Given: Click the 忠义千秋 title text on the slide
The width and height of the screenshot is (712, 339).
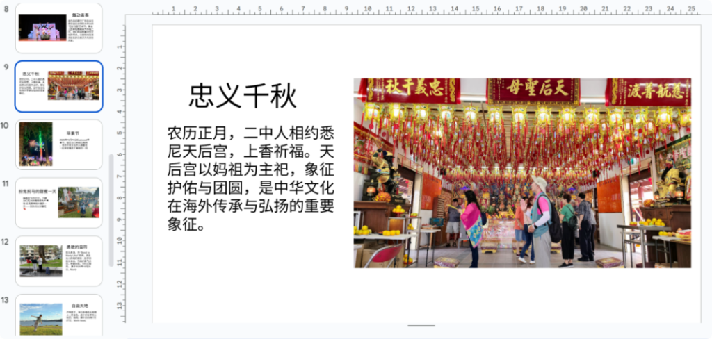Looking at the screenshot, I should point(243,96).
